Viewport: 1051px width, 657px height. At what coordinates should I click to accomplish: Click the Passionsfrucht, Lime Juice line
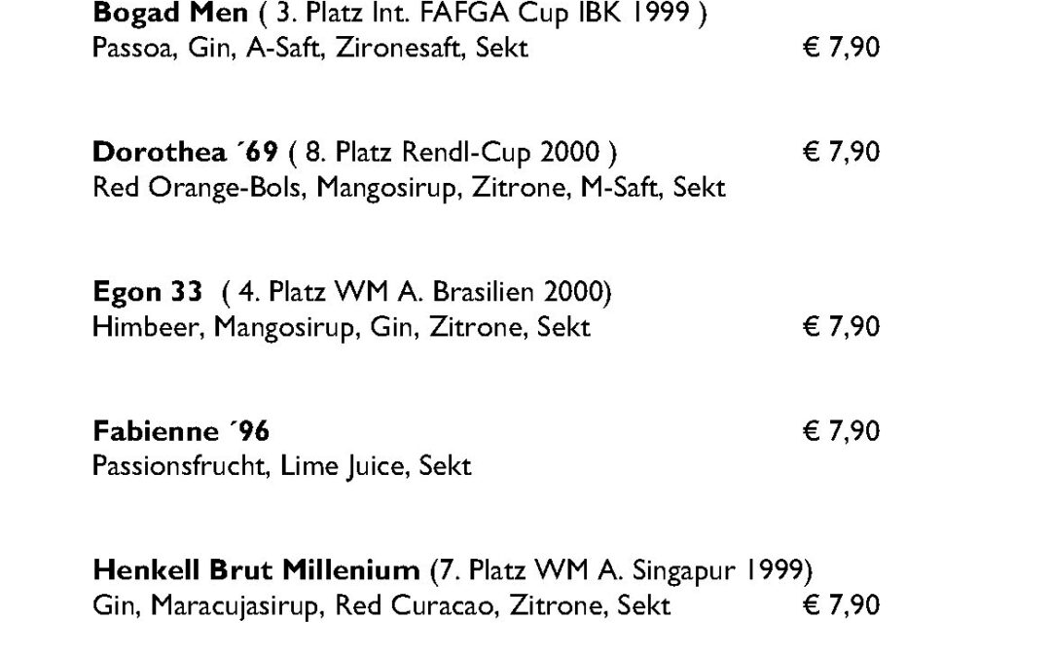pyautogui.click(x=282, y=466)
